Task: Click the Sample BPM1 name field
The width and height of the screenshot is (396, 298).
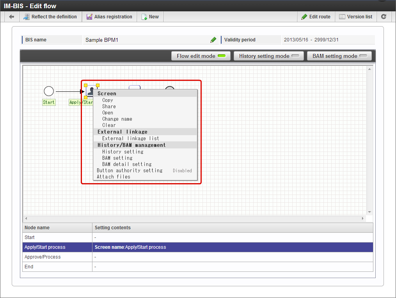Action: pyautogui.click(x=151, y=40)
